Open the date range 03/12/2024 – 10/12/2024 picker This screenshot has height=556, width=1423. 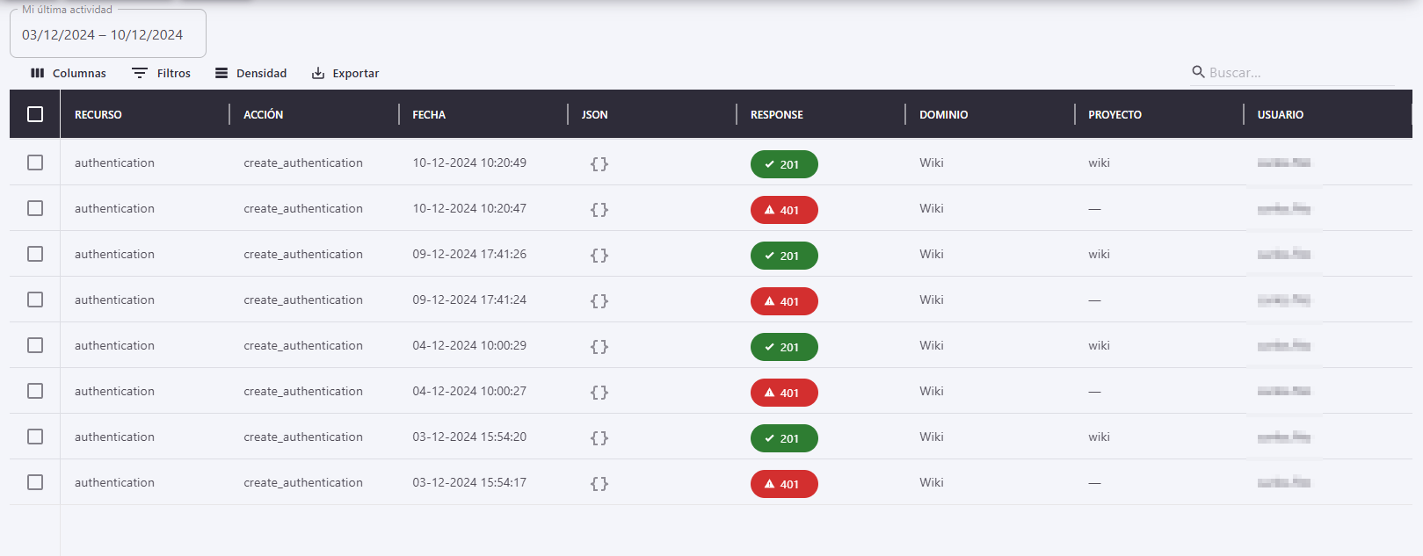pos(107,35)
